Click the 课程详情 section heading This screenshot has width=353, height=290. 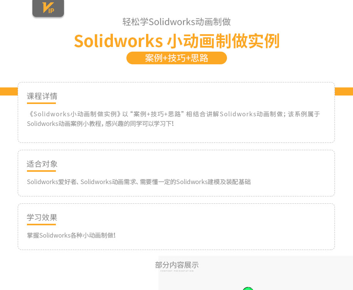point(42,96)
